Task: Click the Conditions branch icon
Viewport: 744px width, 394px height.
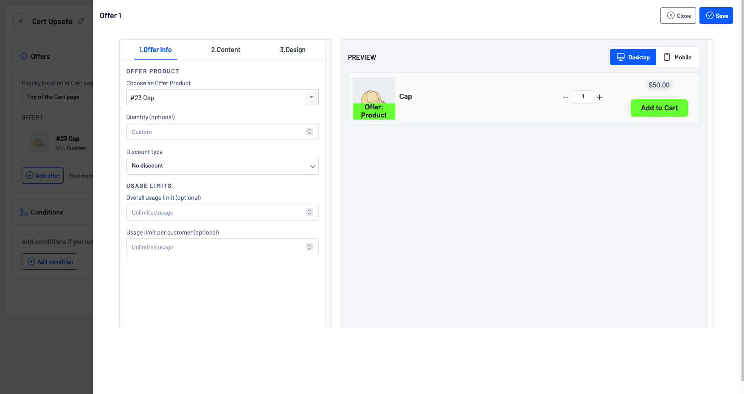Action: coord(24,212)
